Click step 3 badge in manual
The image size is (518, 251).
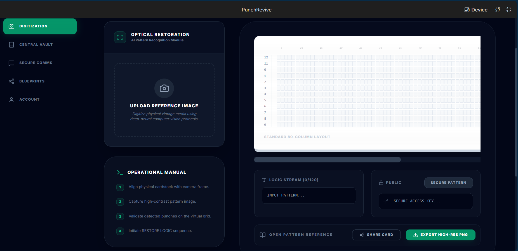click(120, 216)
